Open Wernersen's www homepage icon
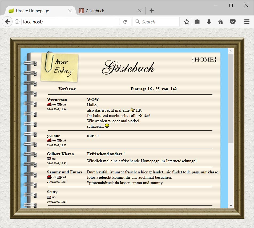The height and width of the screenshot is (228, 254). (x=51, y=104)
